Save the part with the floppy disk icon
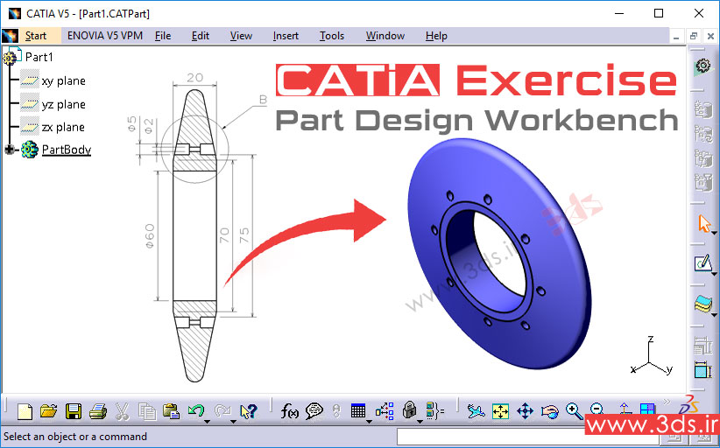 pyautogui.click(x=74, y=411)
